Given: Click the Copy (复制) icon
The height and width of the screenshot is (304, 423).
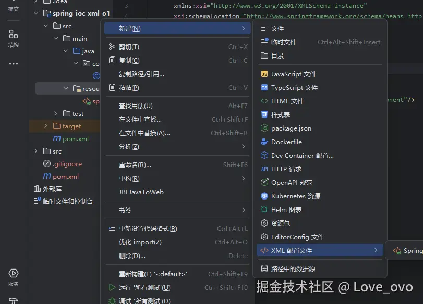Looking at the screenshot, I should coord(112,60).
